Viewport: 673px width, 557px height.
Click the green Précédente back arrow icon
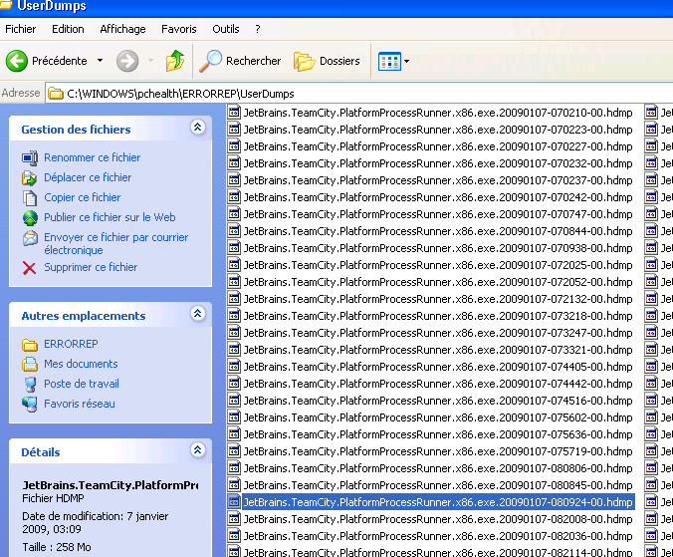(x=17, y=61)
